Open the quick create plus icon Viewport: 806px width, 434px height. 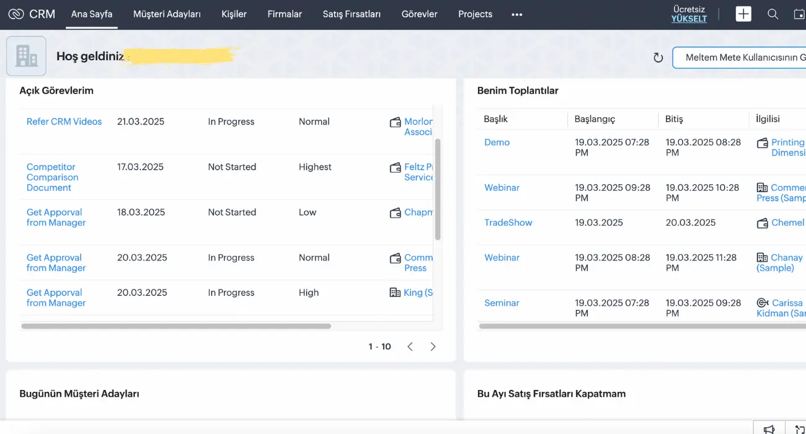pos(743,13)
